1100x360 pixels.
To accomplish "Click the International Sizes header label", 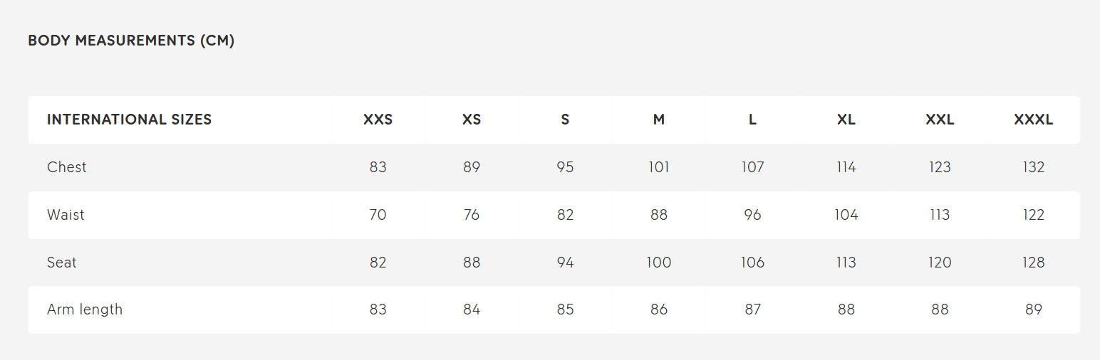I will (129, 120).
